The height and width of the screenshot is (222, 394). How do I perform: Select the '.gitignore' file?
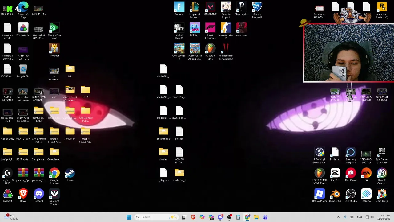(163, 175)
